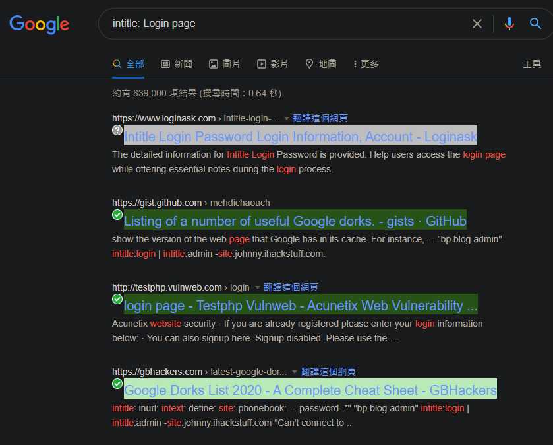Viewport: 553px width, 445px height.
Task: Click the green checkmark icon beside the Testphp Vulnweb result
Action: pyautogui.click(x=117, y=299)
